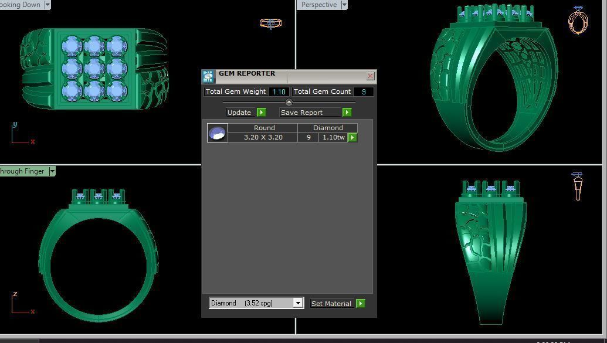The image size is (607, 343).
Task: Click the Total Gem Count label
Action: click(322, 91)
